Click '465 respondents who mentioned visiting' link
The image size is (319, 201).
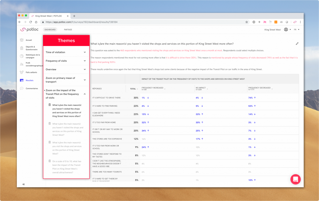(x=171, y=50)
